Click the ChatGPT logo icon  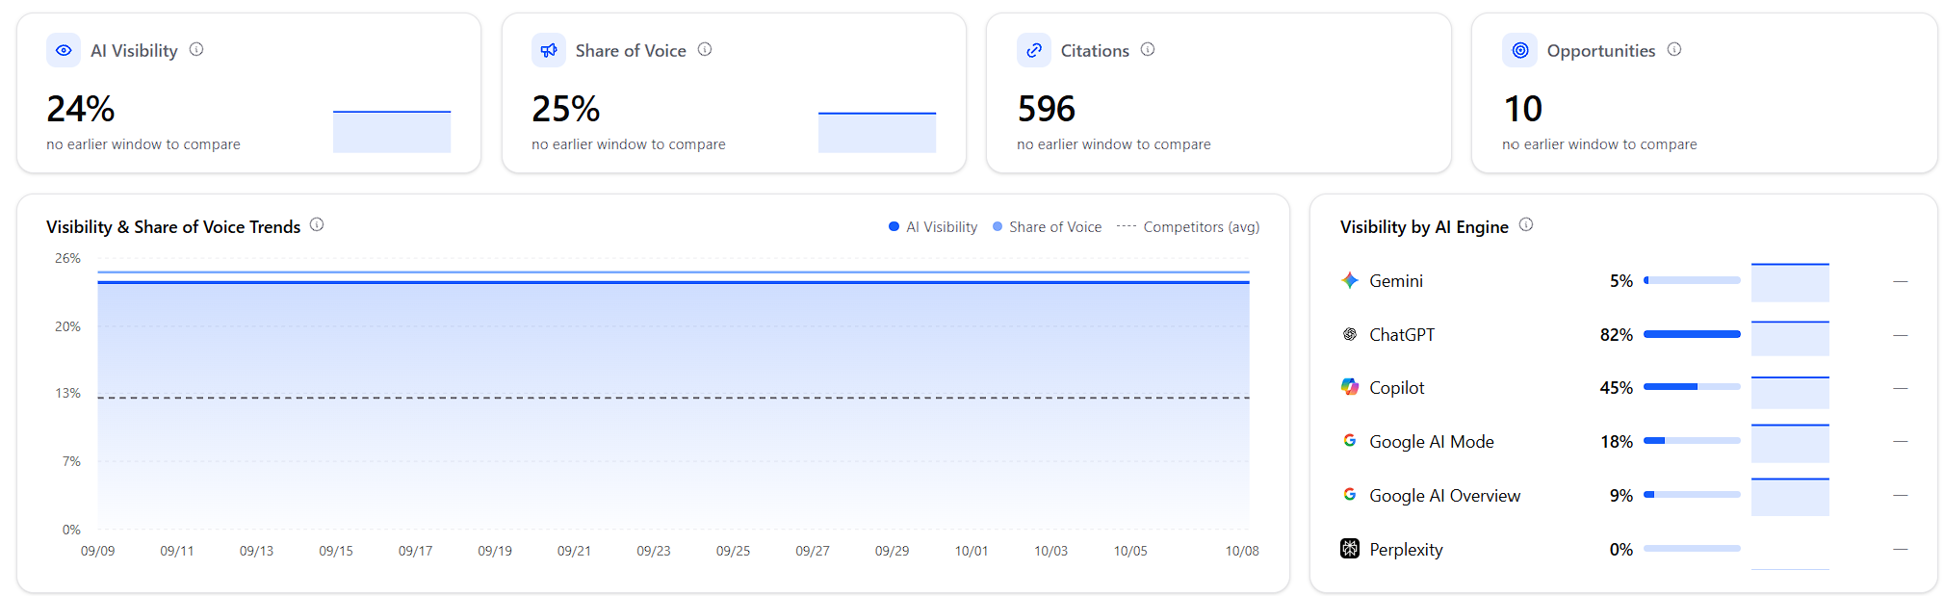point(1350,334)
